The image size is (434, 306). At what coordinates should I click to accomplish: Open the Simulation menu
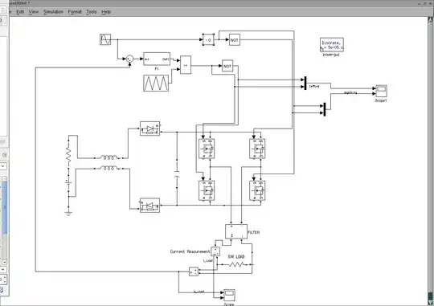click(x=53, y=12)
